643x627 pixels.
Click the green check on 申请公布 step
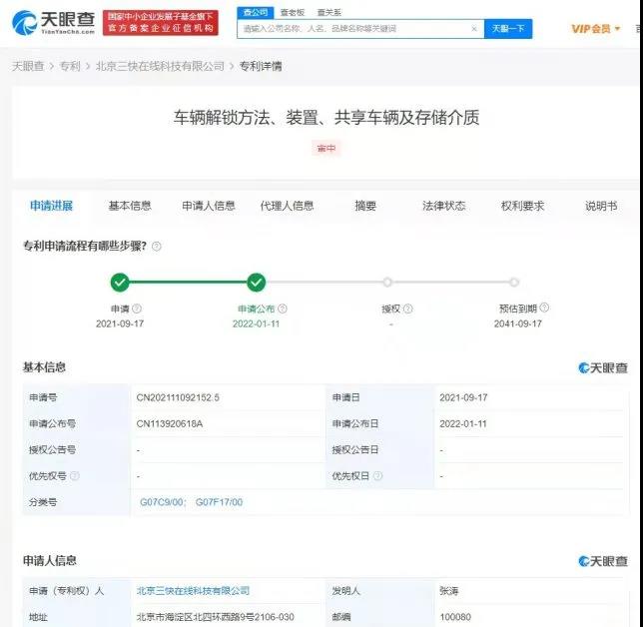coord(257,283)
